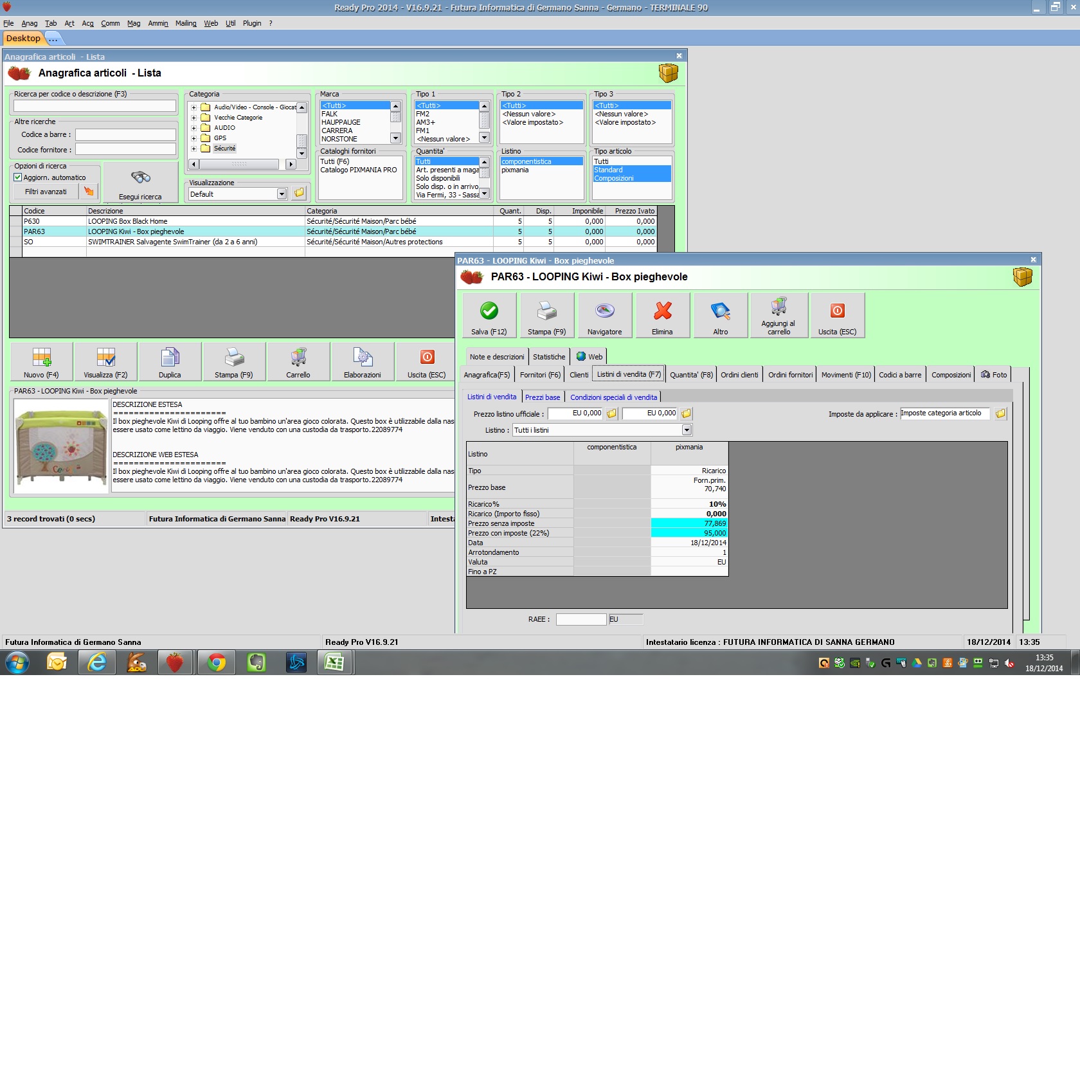Image resolution: width=1080 pixels, height=1075 pixels.
Task: Click the clear filters icon next to Filtri avanzati
Action: [x=89, y=192]
